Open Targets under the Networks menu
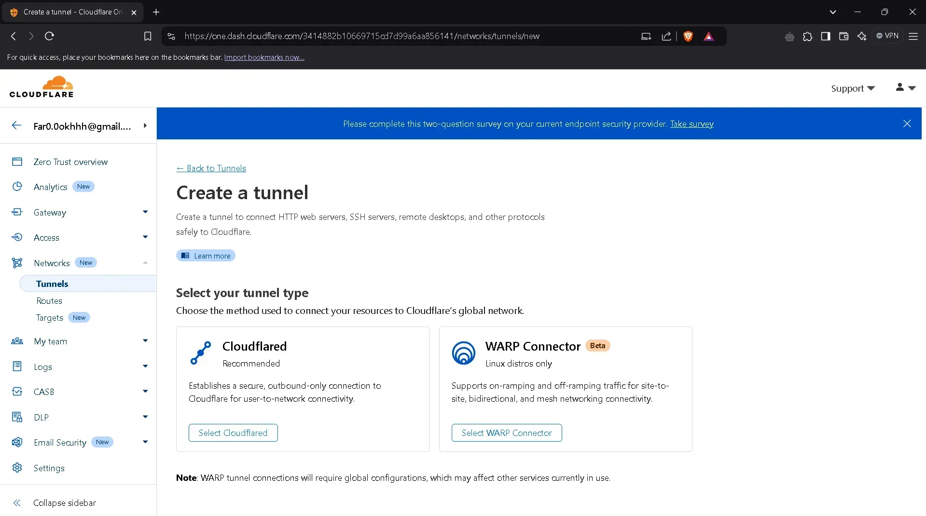This screenshot has width=926, height=516. click(x=49, y=317)
